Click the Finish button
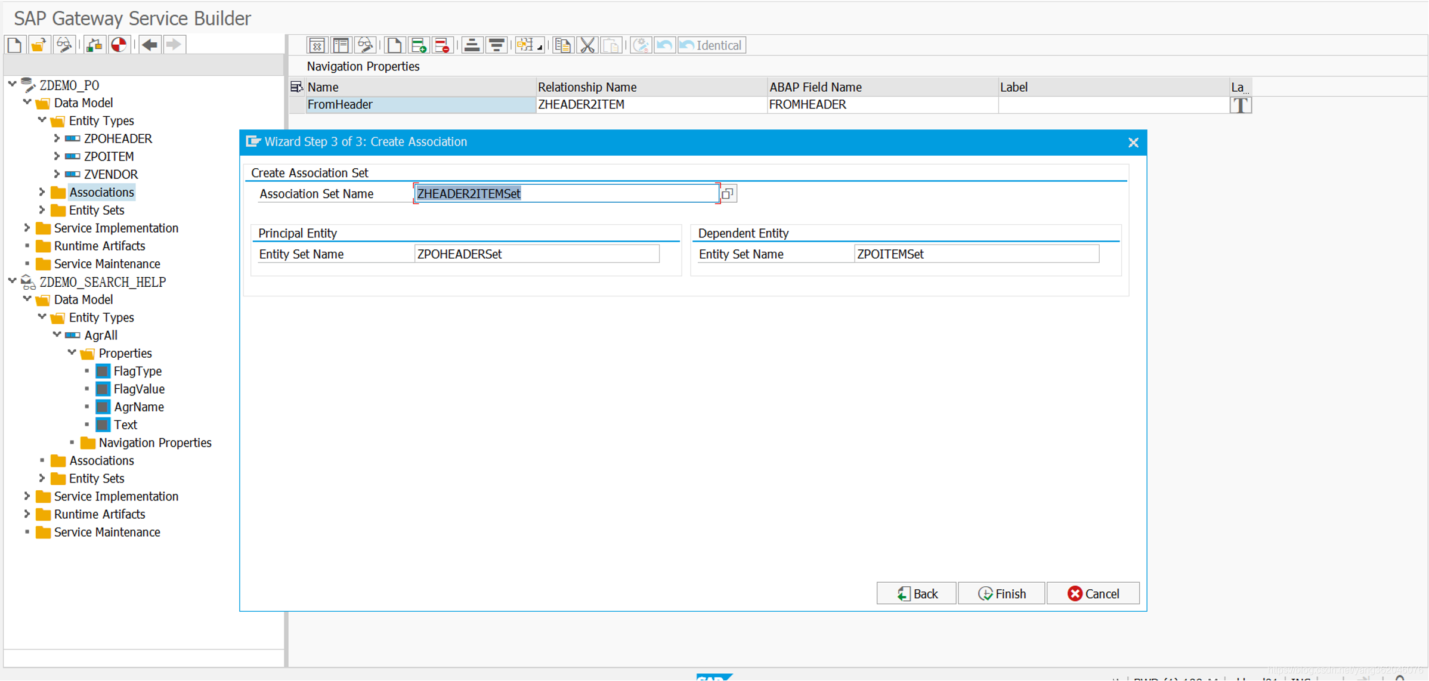1429x681 pixels. click(x=1001, y=593)
